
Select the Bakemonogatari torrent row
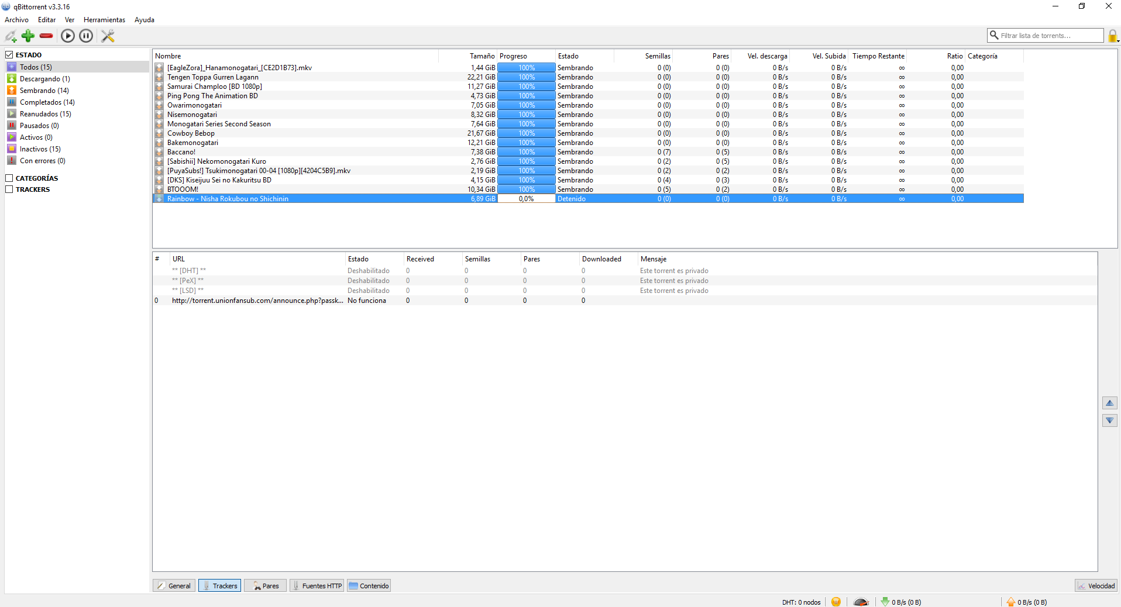click(x=588, y=143)
